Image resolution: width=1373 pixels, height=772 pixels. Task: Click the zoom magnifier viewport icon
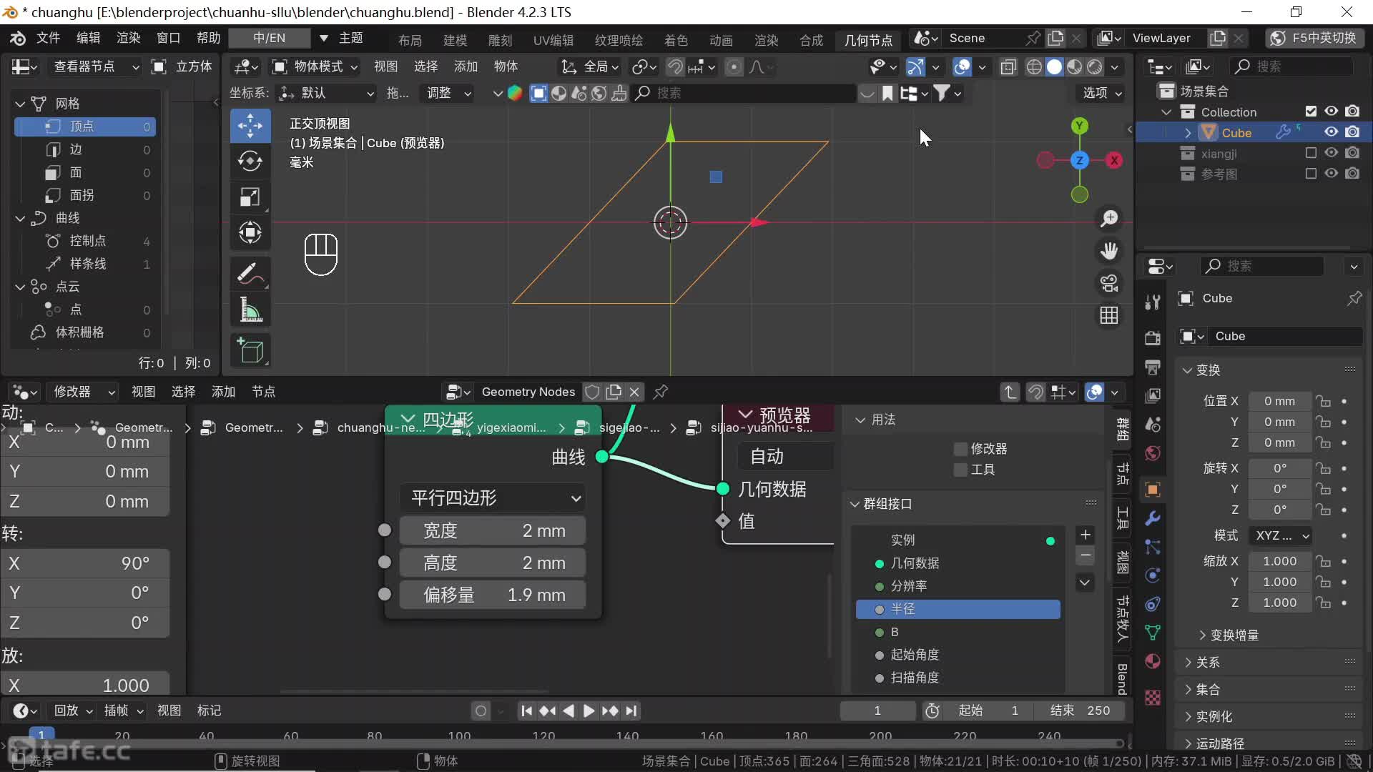pos(1109,218)
